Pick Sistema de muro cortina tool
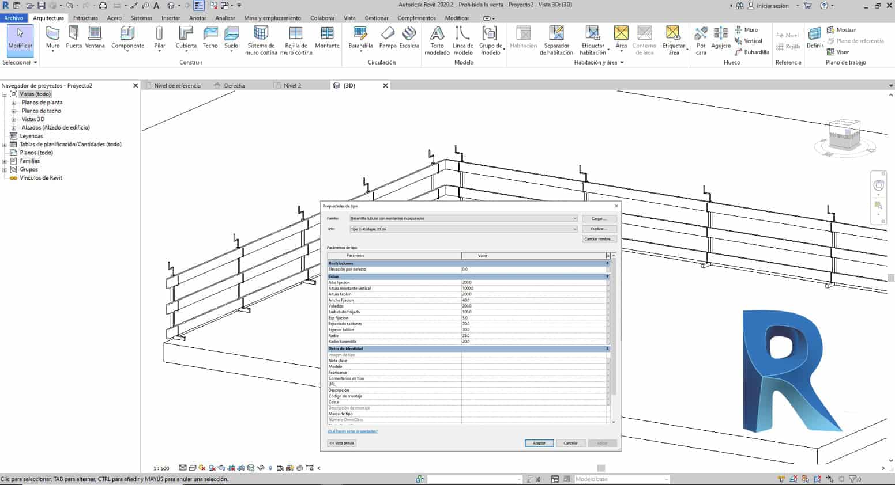 261,40
